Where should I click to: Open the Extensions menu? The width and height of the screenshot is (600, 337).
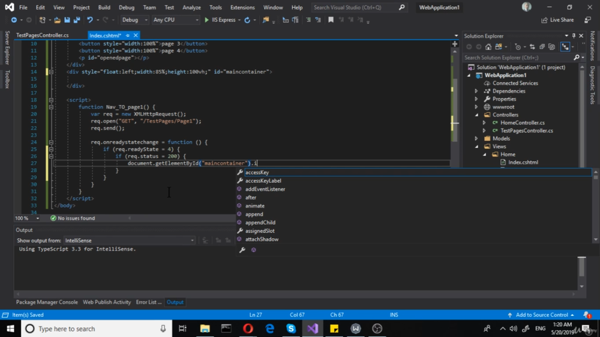(242, 8)
